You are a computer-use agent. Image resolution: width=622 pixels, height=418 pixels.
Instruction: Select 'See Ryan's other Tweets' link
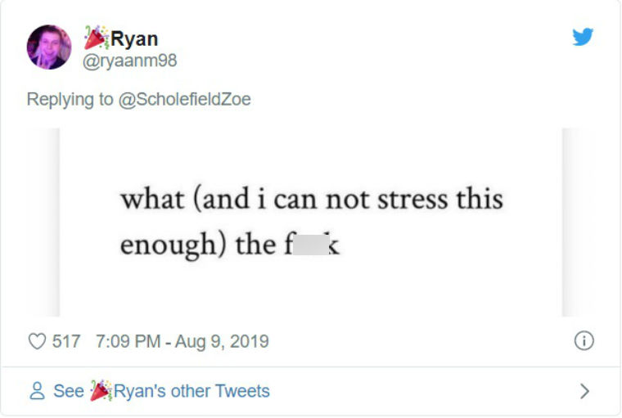click(x=161, y=391)
